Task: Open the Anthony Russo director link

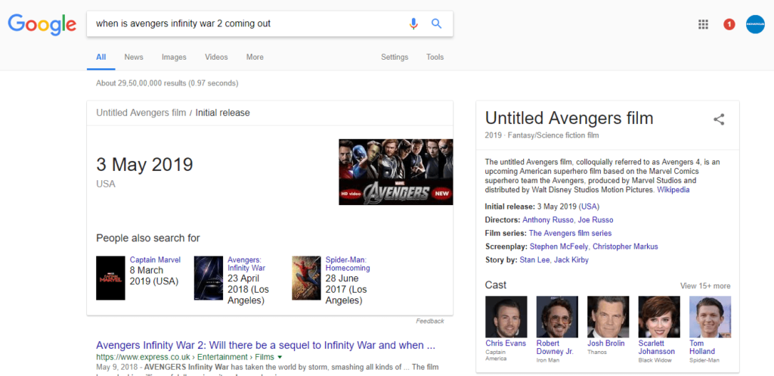Action: click(x=548, y=220)
